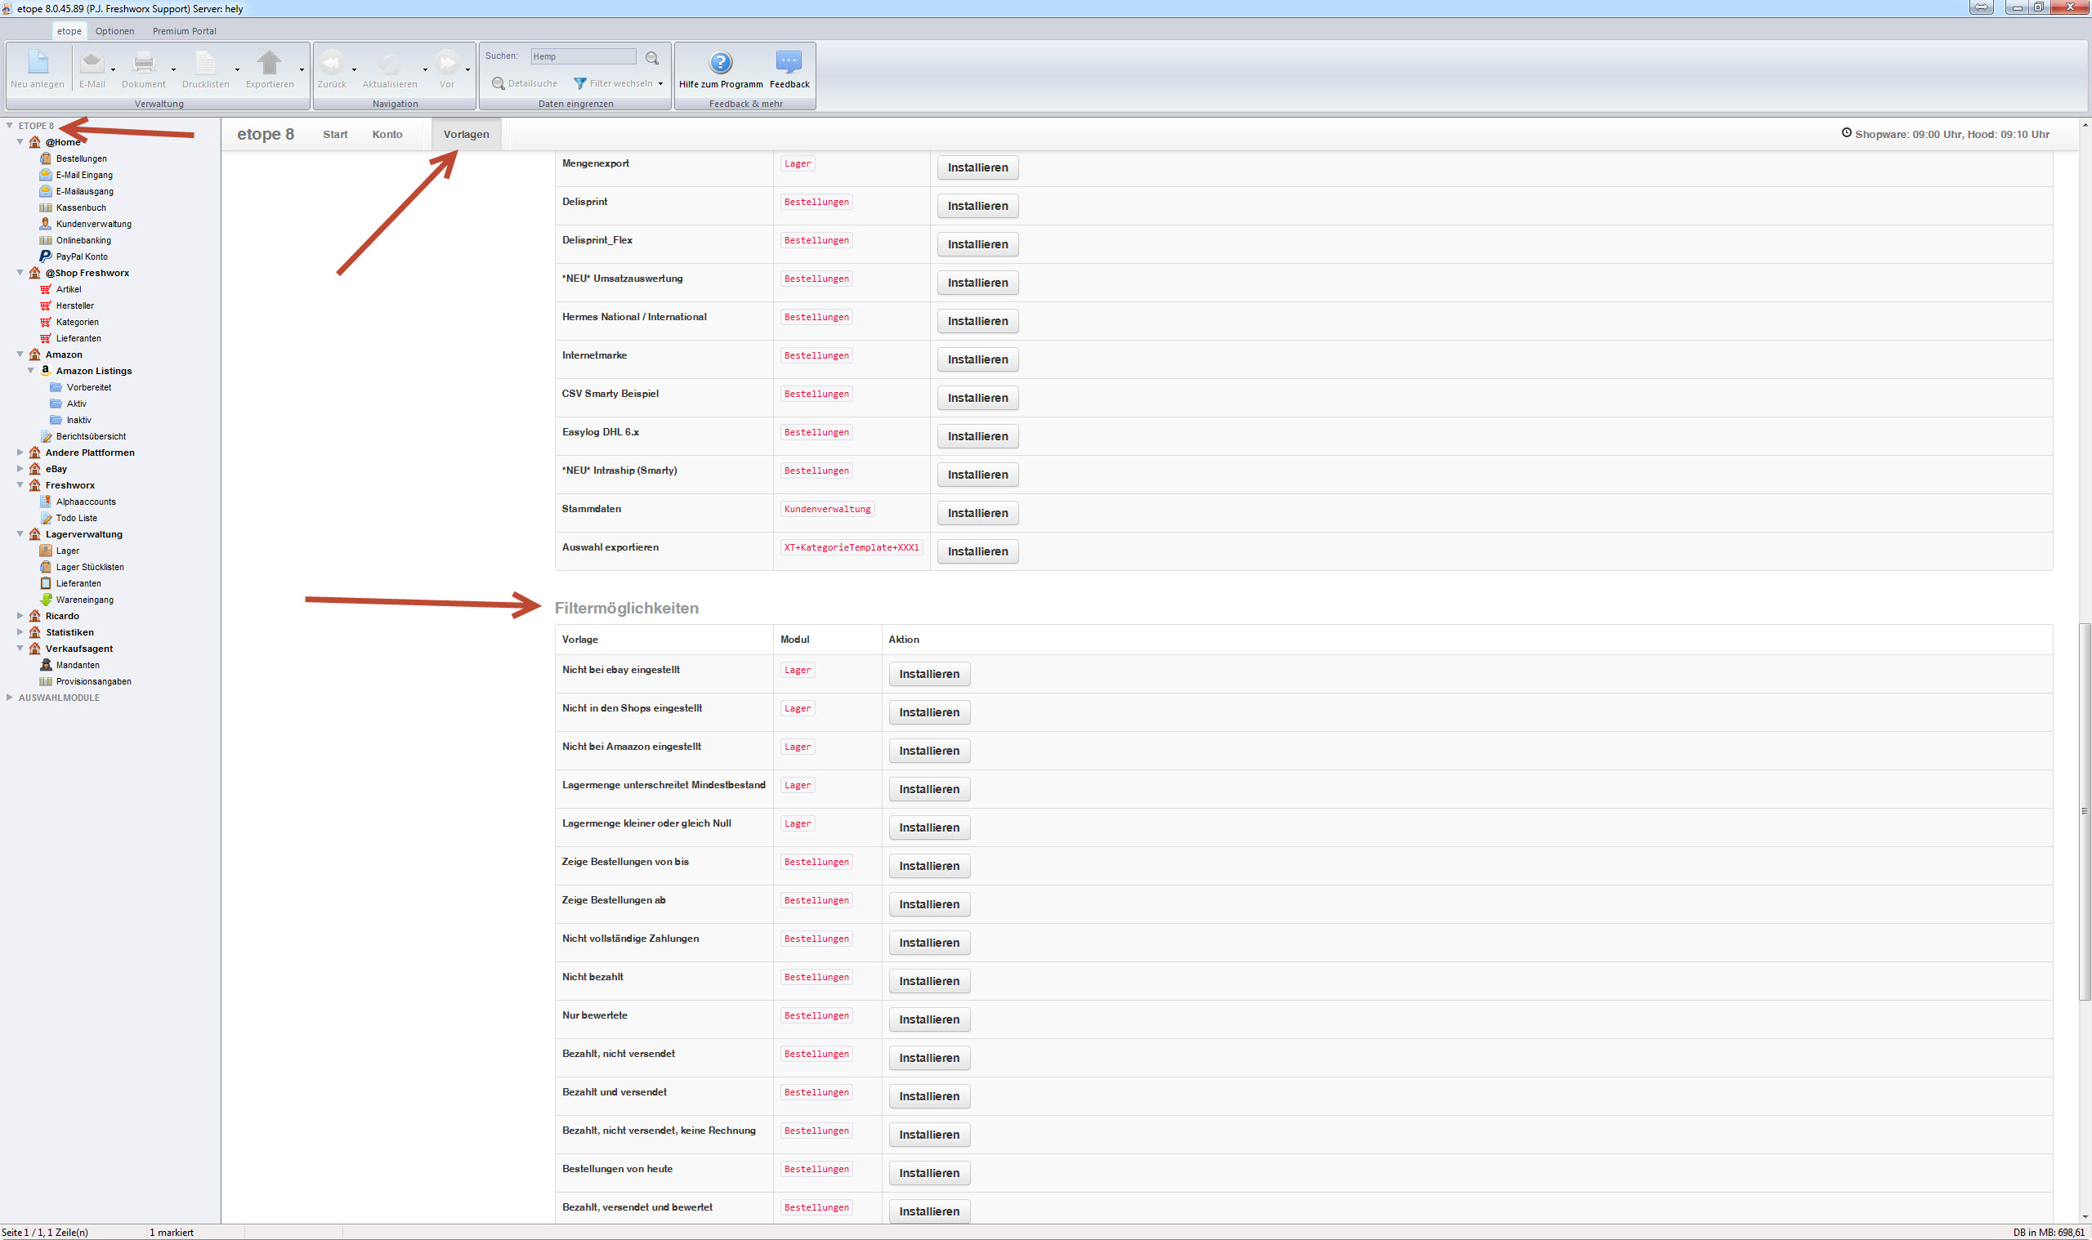Viewport: 2092px width, 1240px height.
Task: Open Wareneingang under Lagerverwaltung
Action: [x=83, y=600]
